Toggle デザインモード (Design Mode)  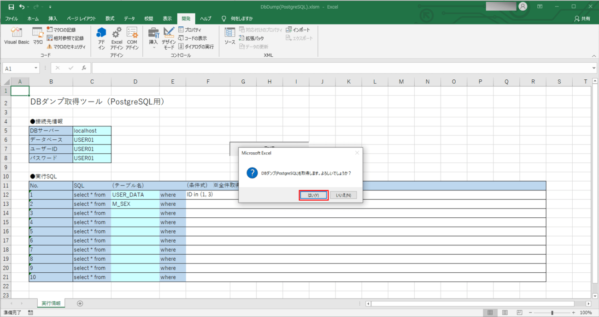click(169, 38)
